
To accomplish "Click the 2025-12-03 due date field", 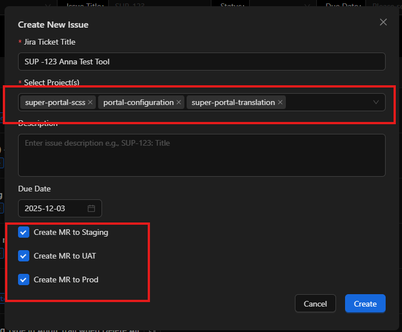I will point(60,208).
